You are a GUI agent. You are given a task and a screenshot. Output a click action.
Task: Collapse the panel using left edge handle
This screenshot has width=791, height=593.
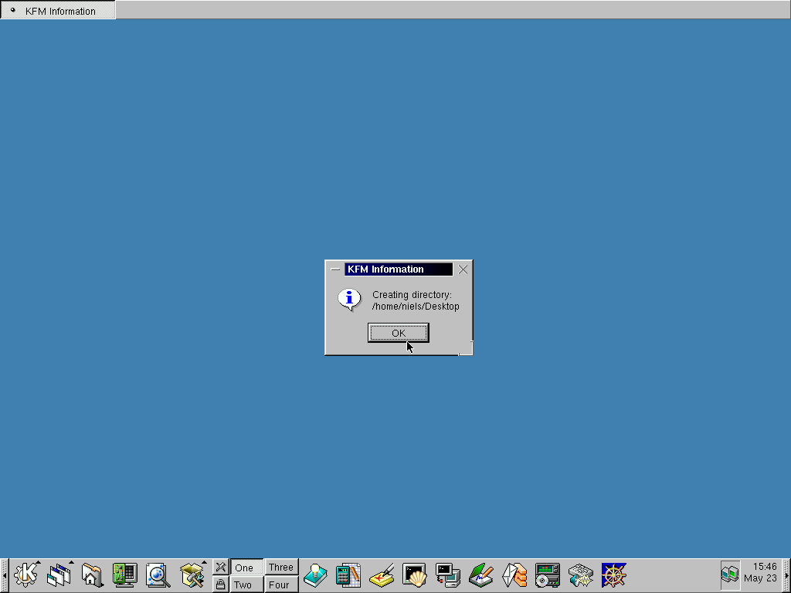4,574
